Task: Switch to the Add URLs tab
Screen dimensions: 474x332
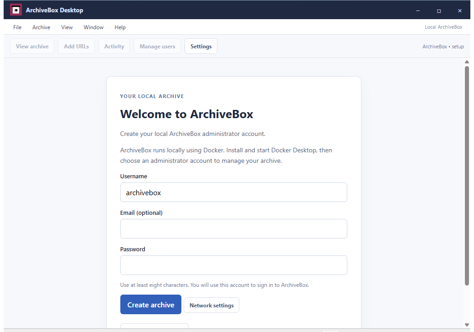Action: tap(76, 46)
